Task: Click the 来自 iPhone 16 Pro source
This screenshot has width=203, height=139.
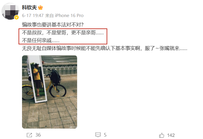Action: [x=64, y=16]
